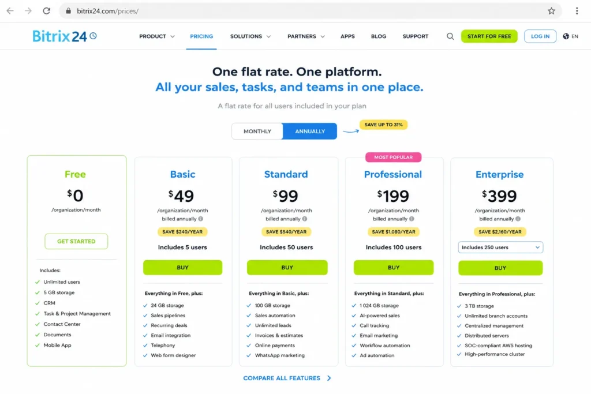Click the Save $2,160/Year label
This screenshot has height=394, width=591.
click(x=500, y=232)
